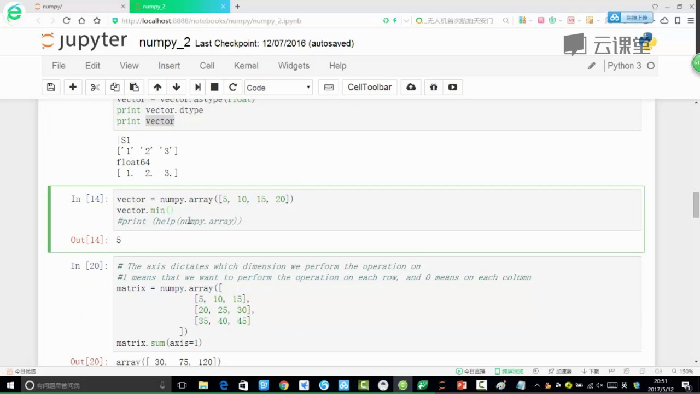Click the In [20] matrix code cell
Image resolution: width=700 pixels, height=394 pixels.
(x=377, y=304)
